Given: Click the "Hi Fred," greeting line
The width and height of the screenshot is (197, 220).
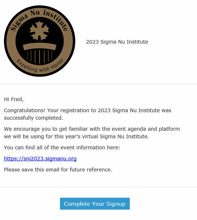Looking at the screenshot, I should coord(14,99).
